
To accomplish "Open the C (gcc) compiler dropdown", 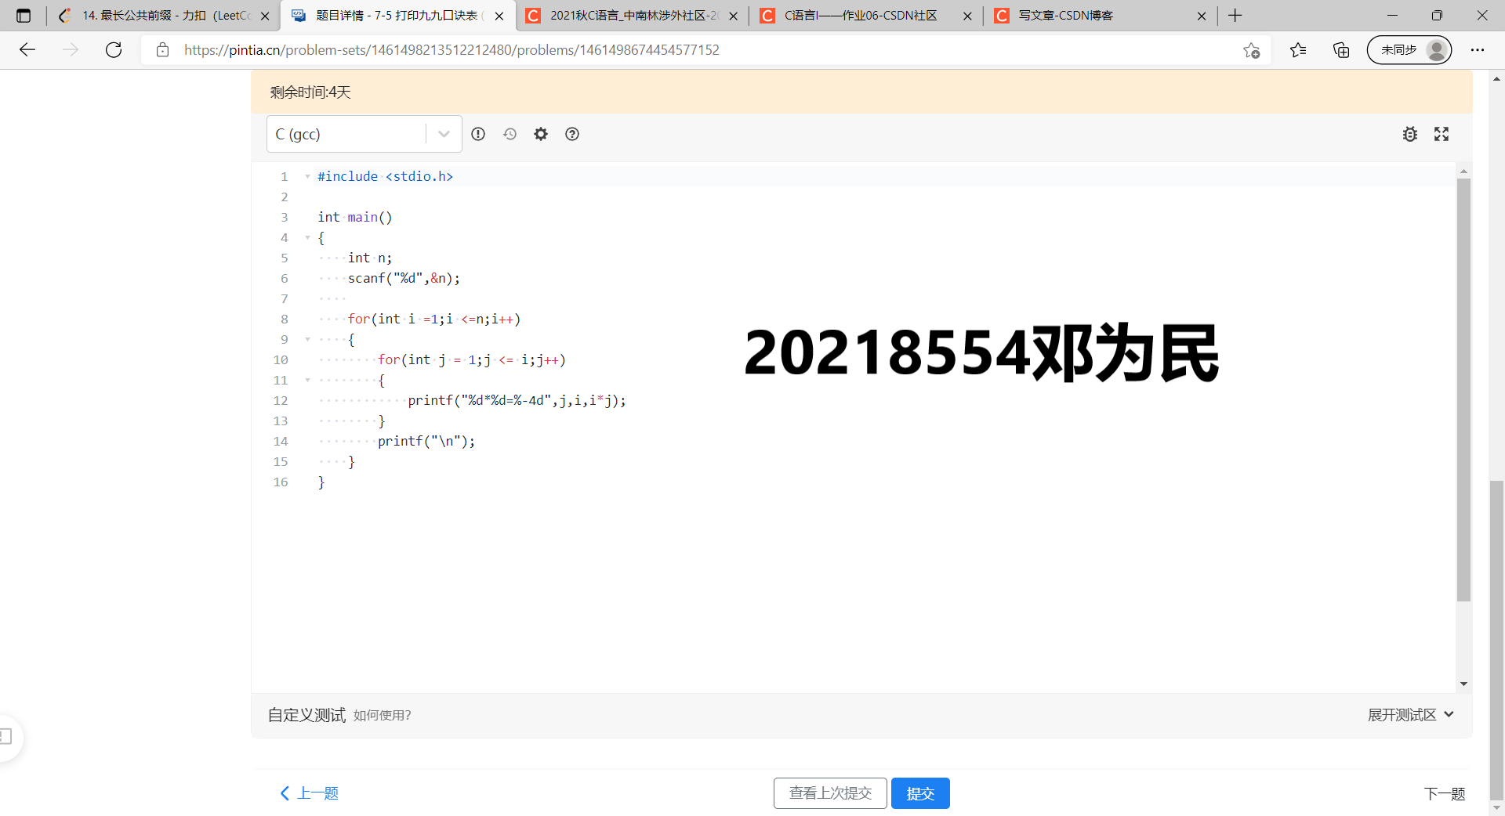I will pyautogui.click(x=364, y=134).
